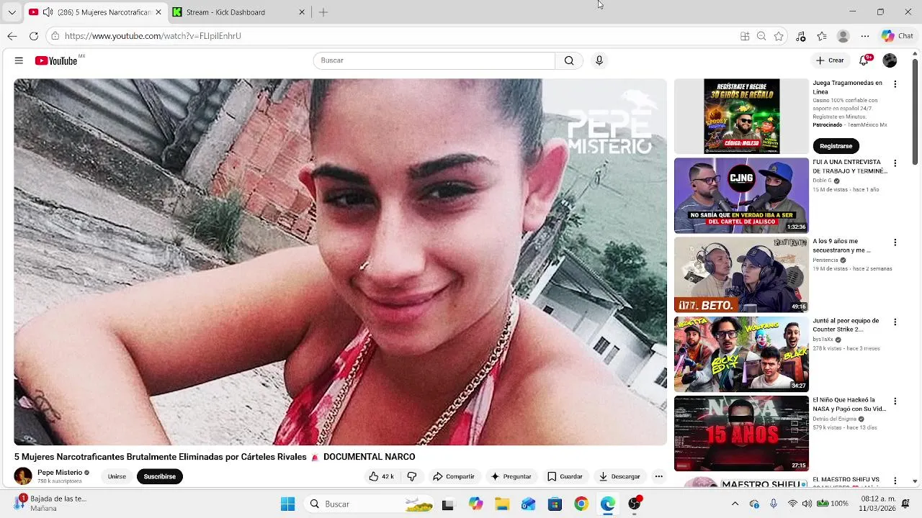Show hidden system tray icons chevron
Image resolution: width=922 pixels, height=518 pixels.
735,504
